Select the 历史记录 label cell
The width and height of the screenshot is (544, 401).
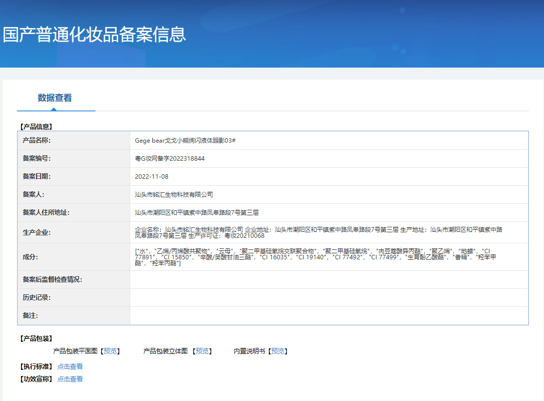74,297
